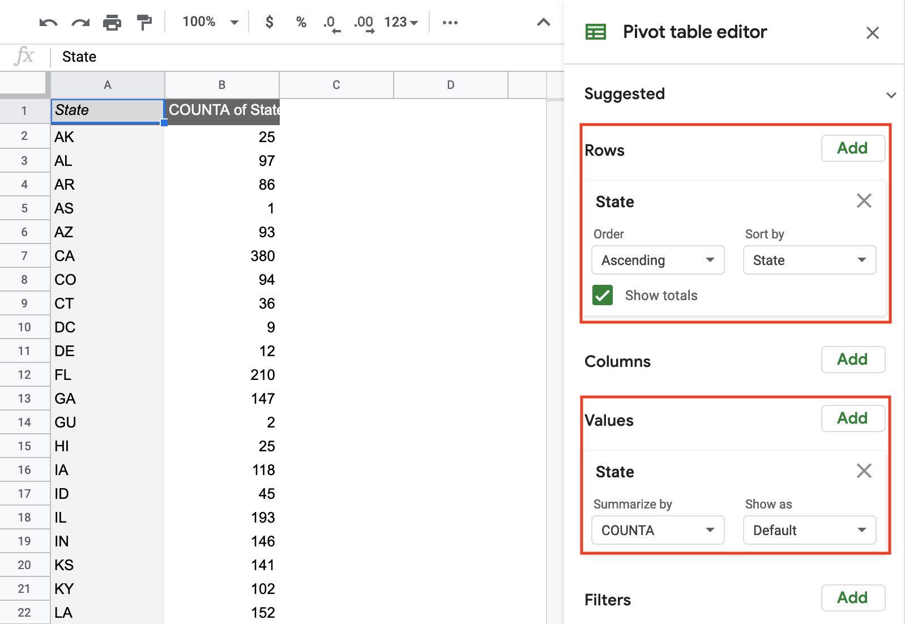Screen dimensions: 905x624
Task: Click the cell with state IA
Action: [x=108, y=470]
